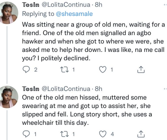Image resolution: width=167 pixels, height=140 pixels.
Task: Click Tosin display name on first tweet
Action: click(x=30, y=5)
